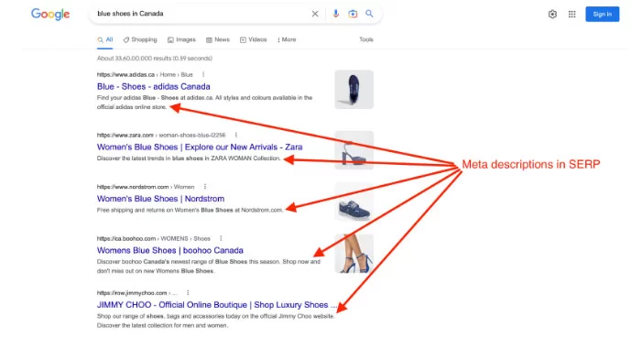
Task: Open three-dot menu beside jimmychoo.com result
Action: (x=188, y=292)
